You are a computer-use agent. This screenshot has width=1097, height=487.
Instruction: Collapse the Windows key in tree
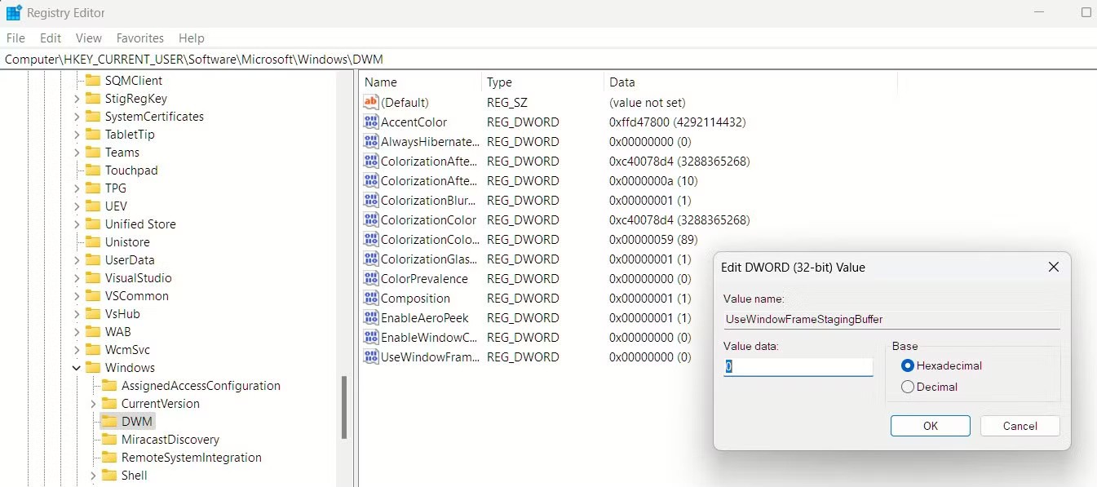[x=77, y=368]
